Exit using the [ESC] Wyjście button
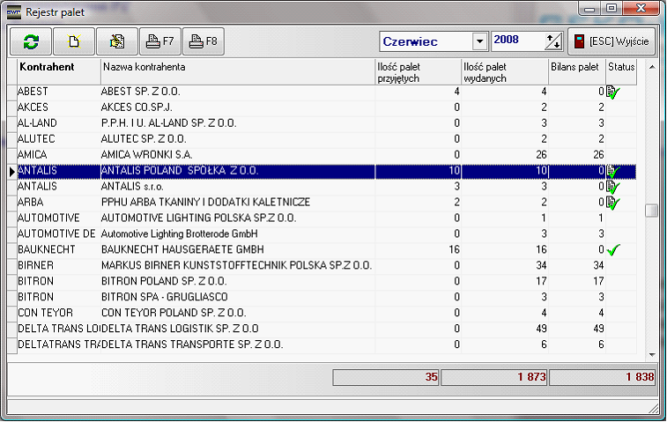Image resolution: width=667 pixels, height=422 pixels. pos(611,41)
